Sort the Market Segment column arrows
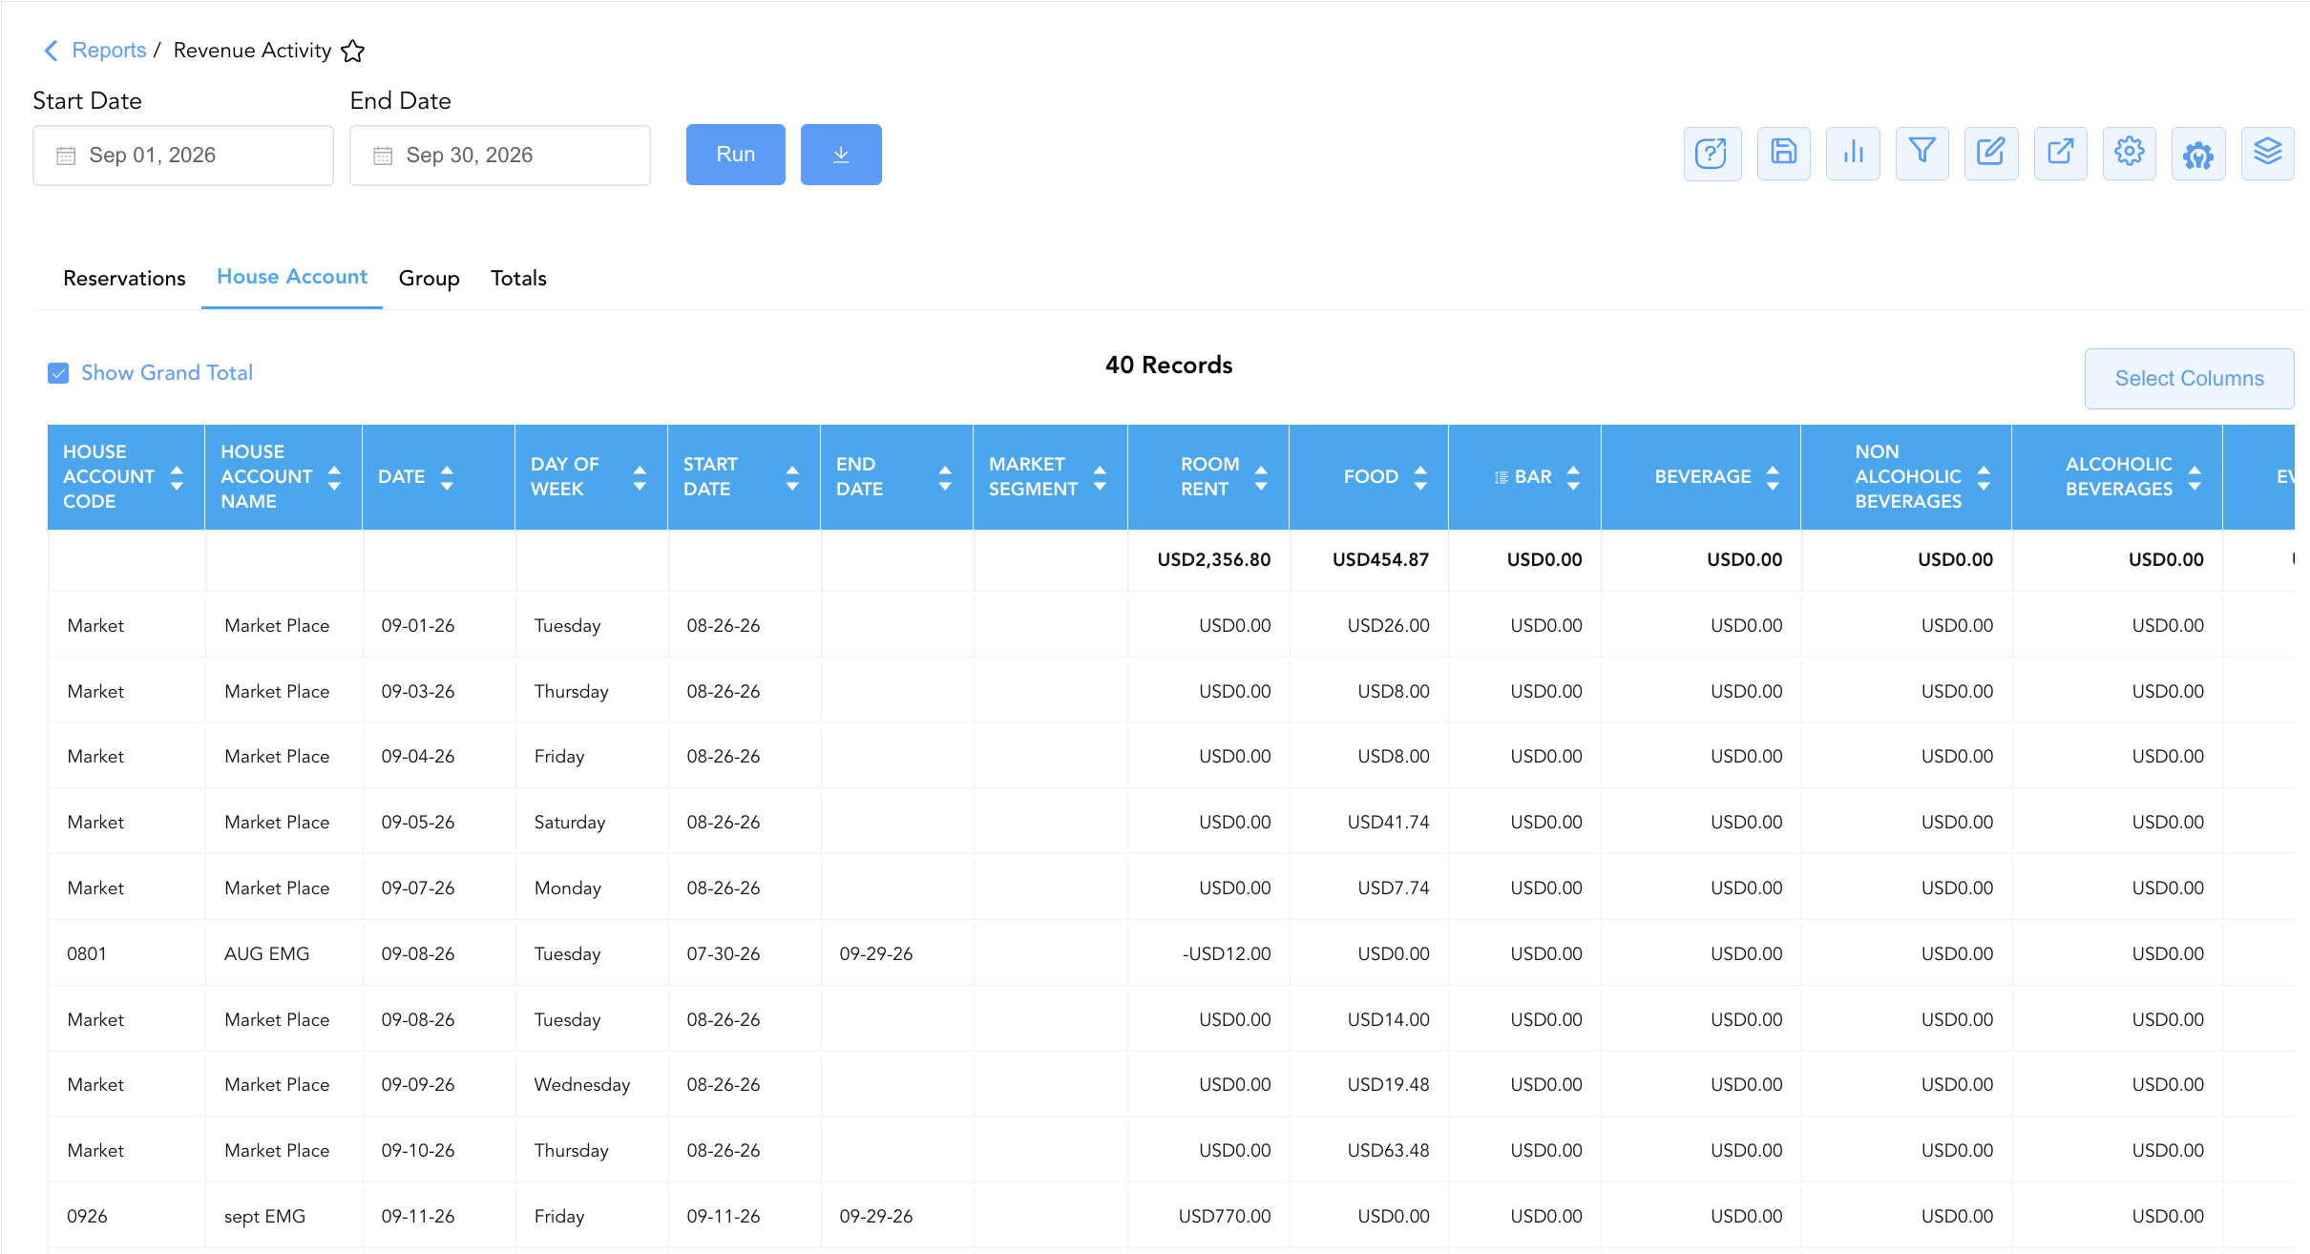This screenshot has height=1254, width=2310. tap(1100, 477)
